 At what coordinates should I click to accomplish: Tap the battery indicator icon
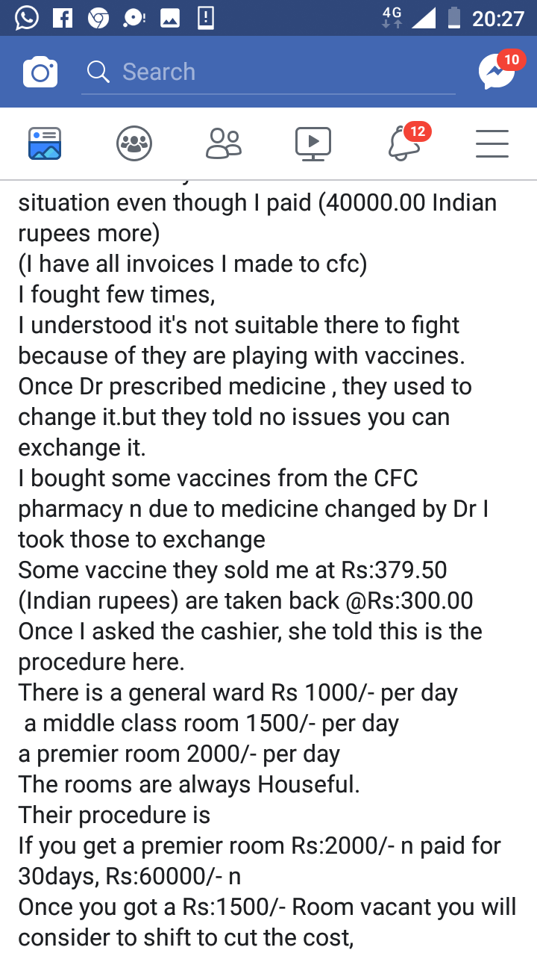(x=453, y=18)
